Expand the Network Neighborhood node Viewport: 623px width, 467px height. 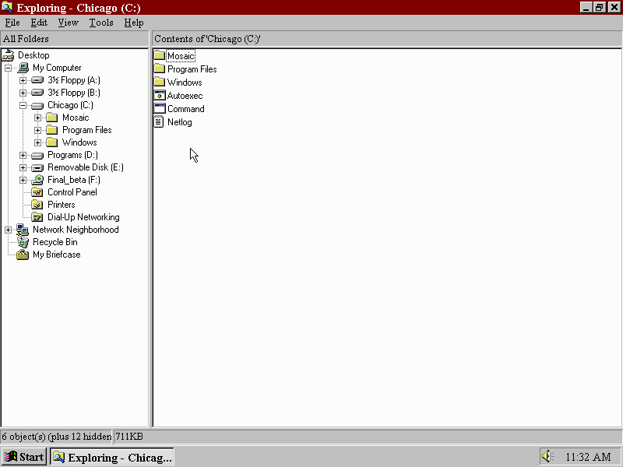click(8, 230)
